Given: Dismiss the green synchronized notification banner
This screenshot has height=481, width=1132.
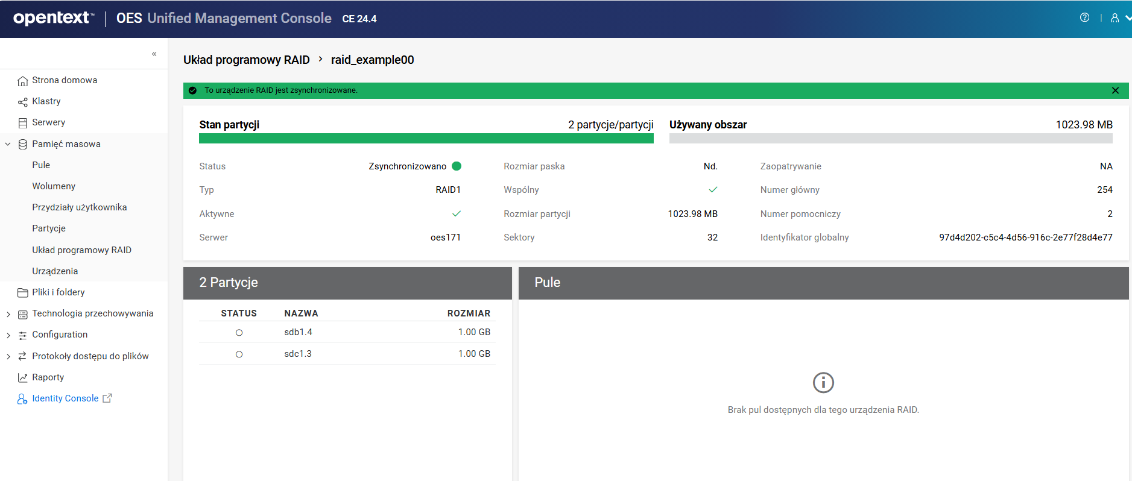Looking at the screenshot, I should coord(1115,90).
